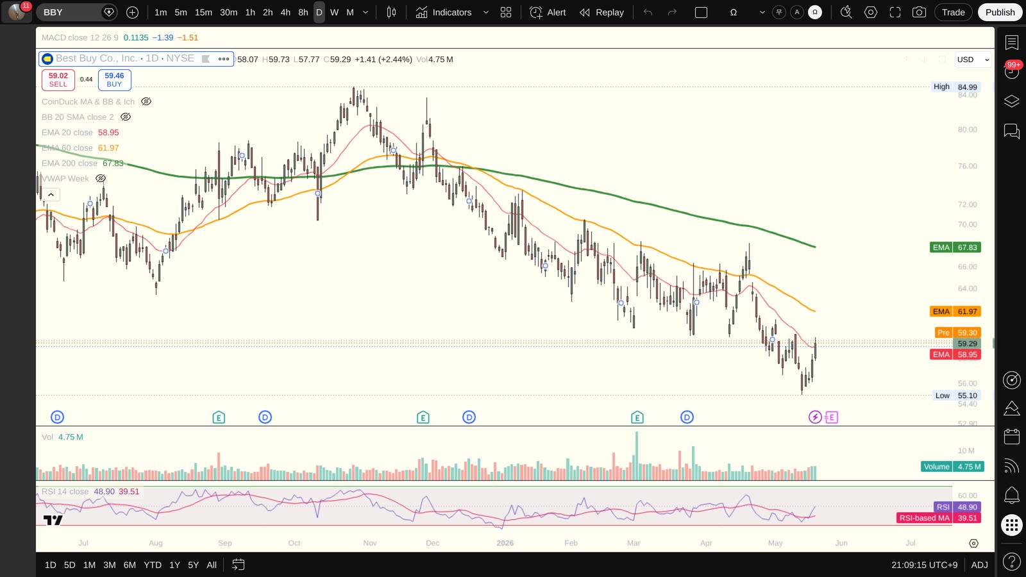The width and height of the screenshot is (1026, 577).
Task: Open the BBY symbol options menu dots
Action: [224, 58]
